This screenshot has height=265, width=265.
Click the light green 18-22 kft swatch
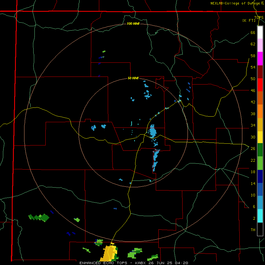[260, 163]
